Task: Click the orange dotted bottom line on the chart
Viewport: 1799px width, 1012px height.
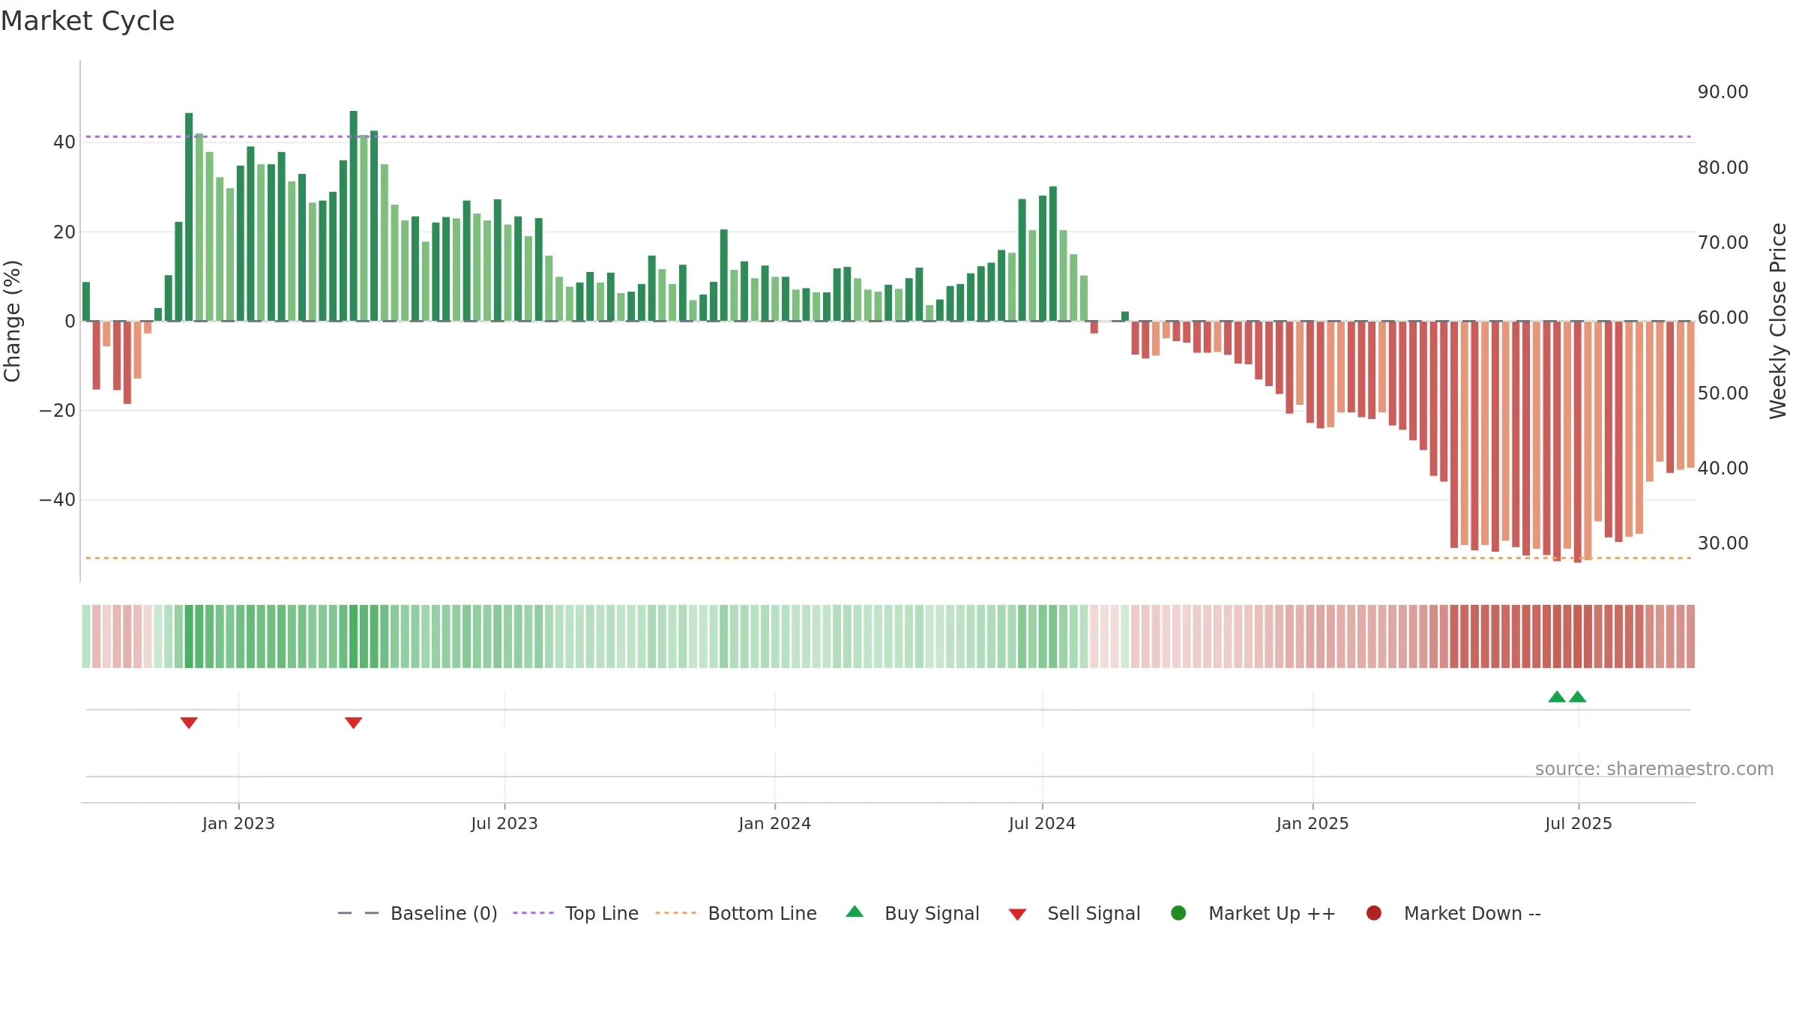Action: (888, 558)
